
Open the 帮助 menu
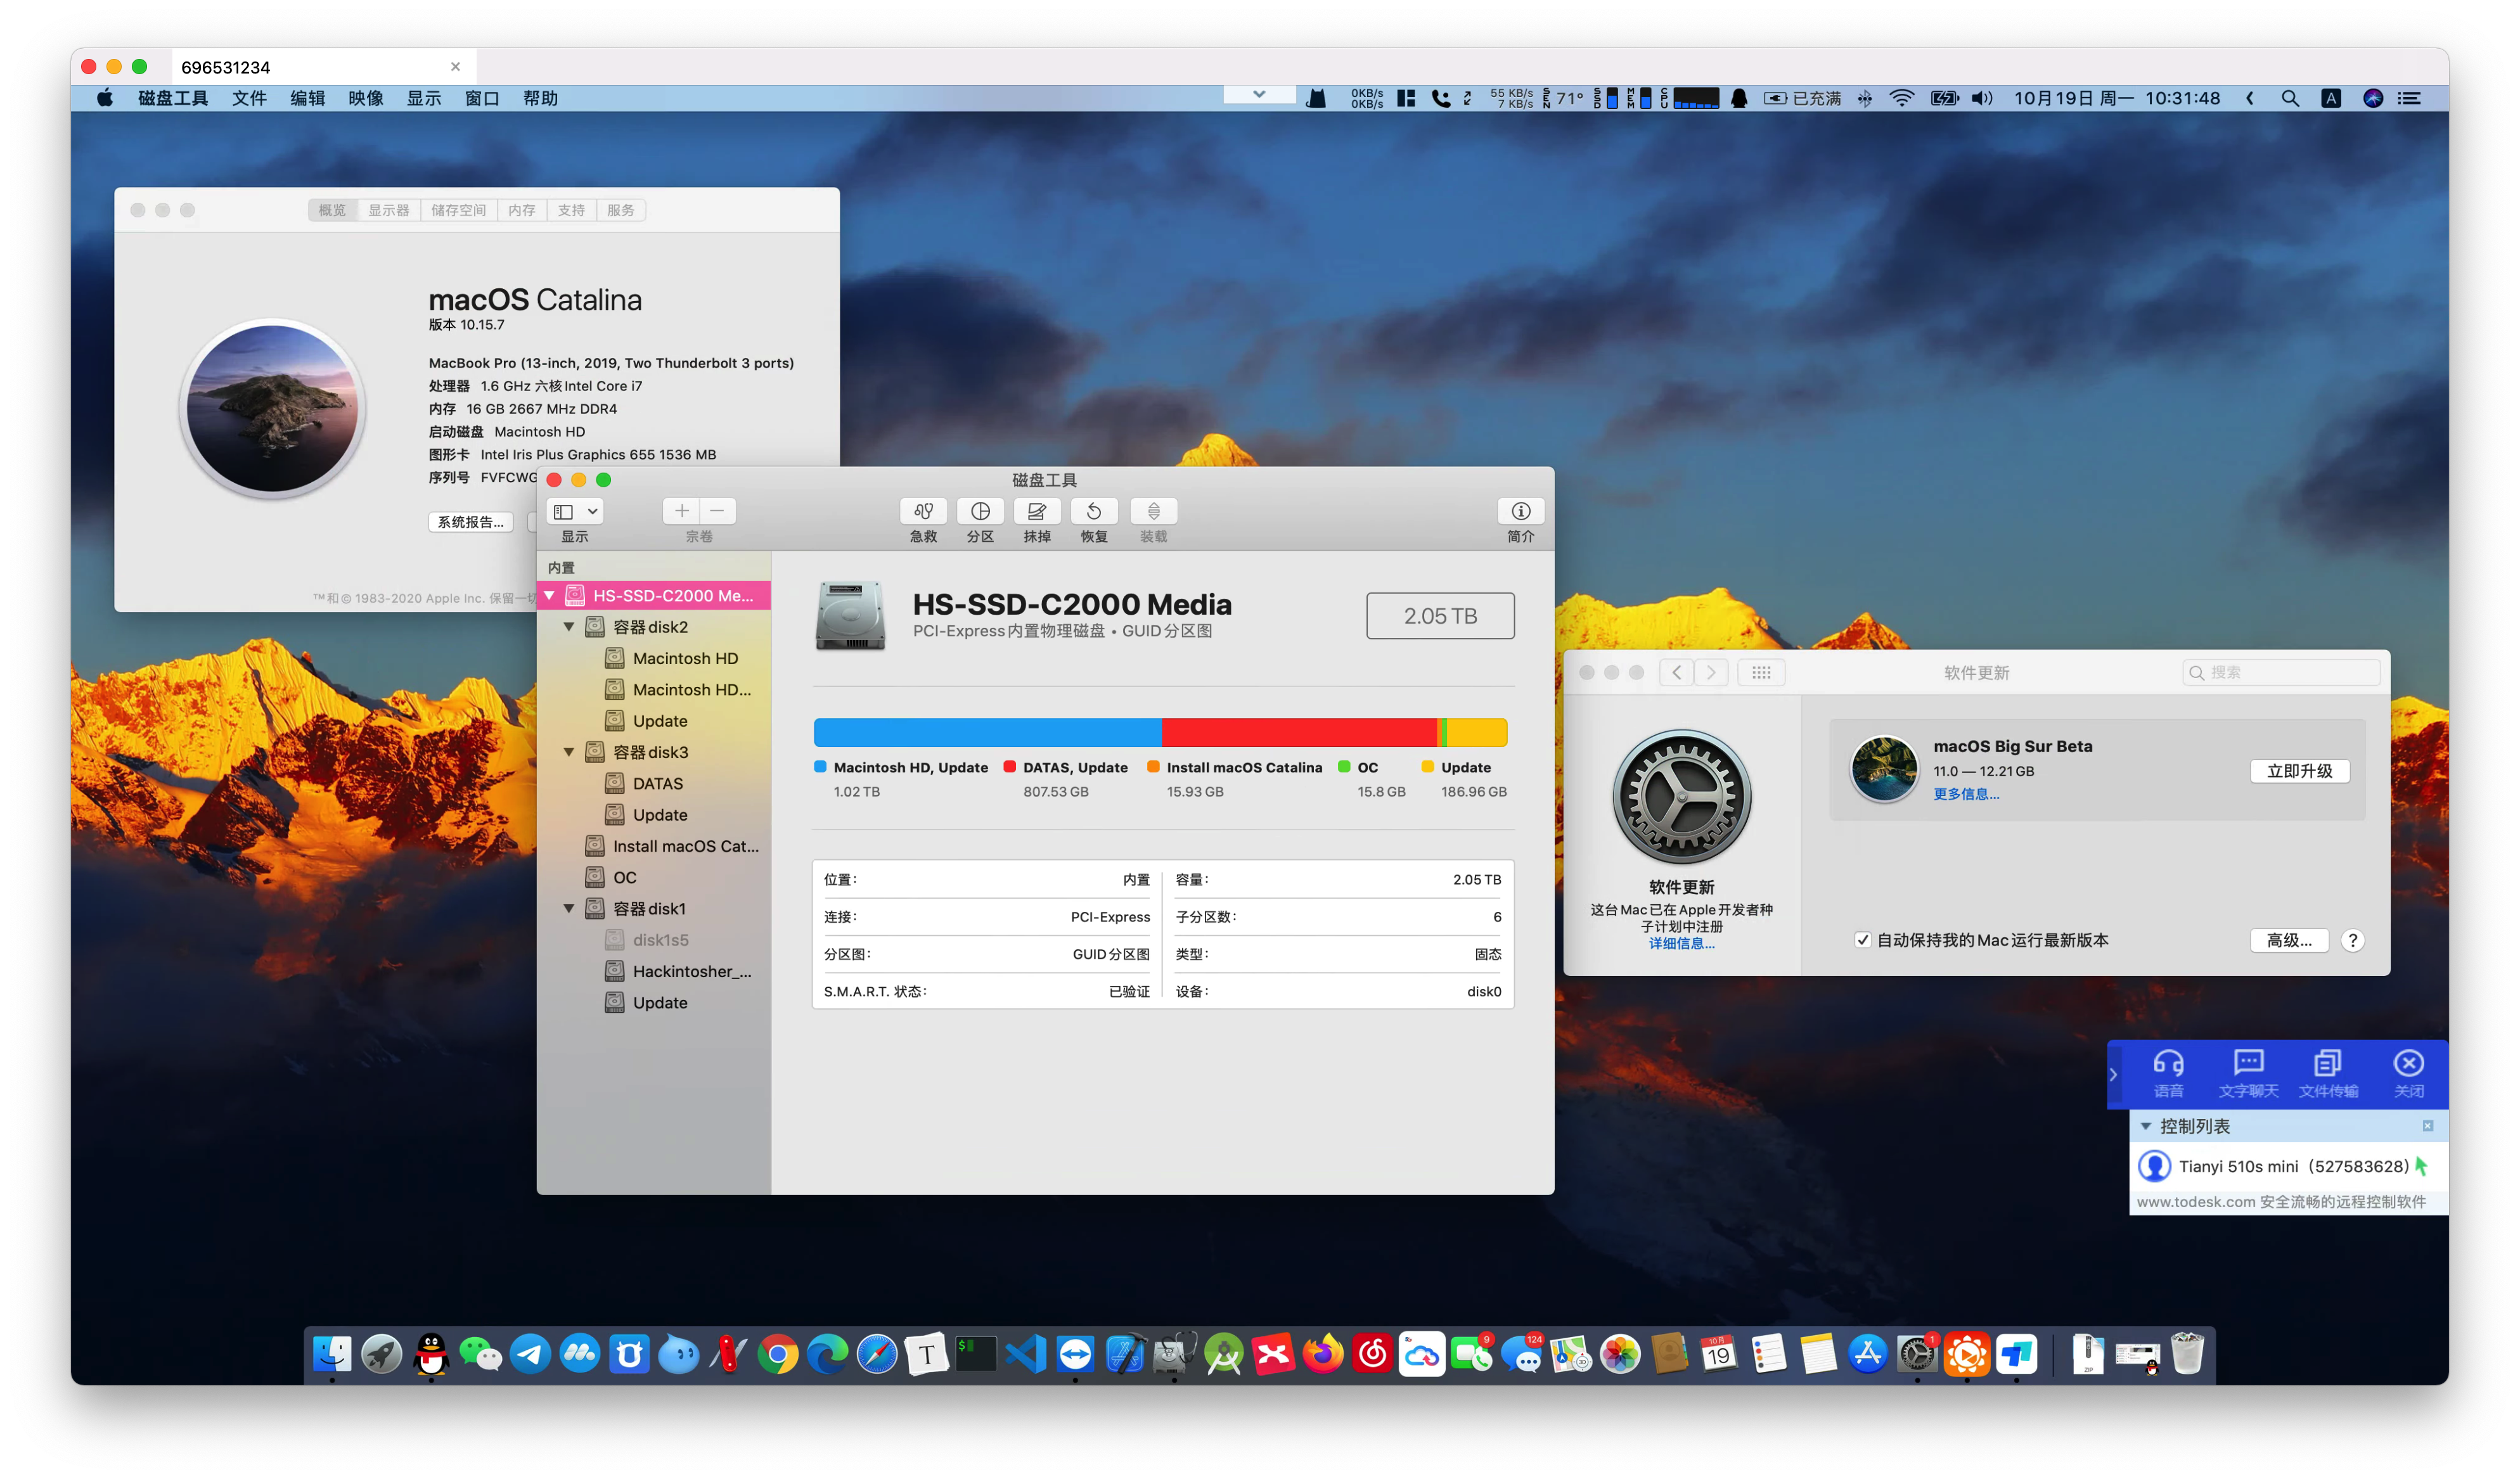[x=540, y=98]
